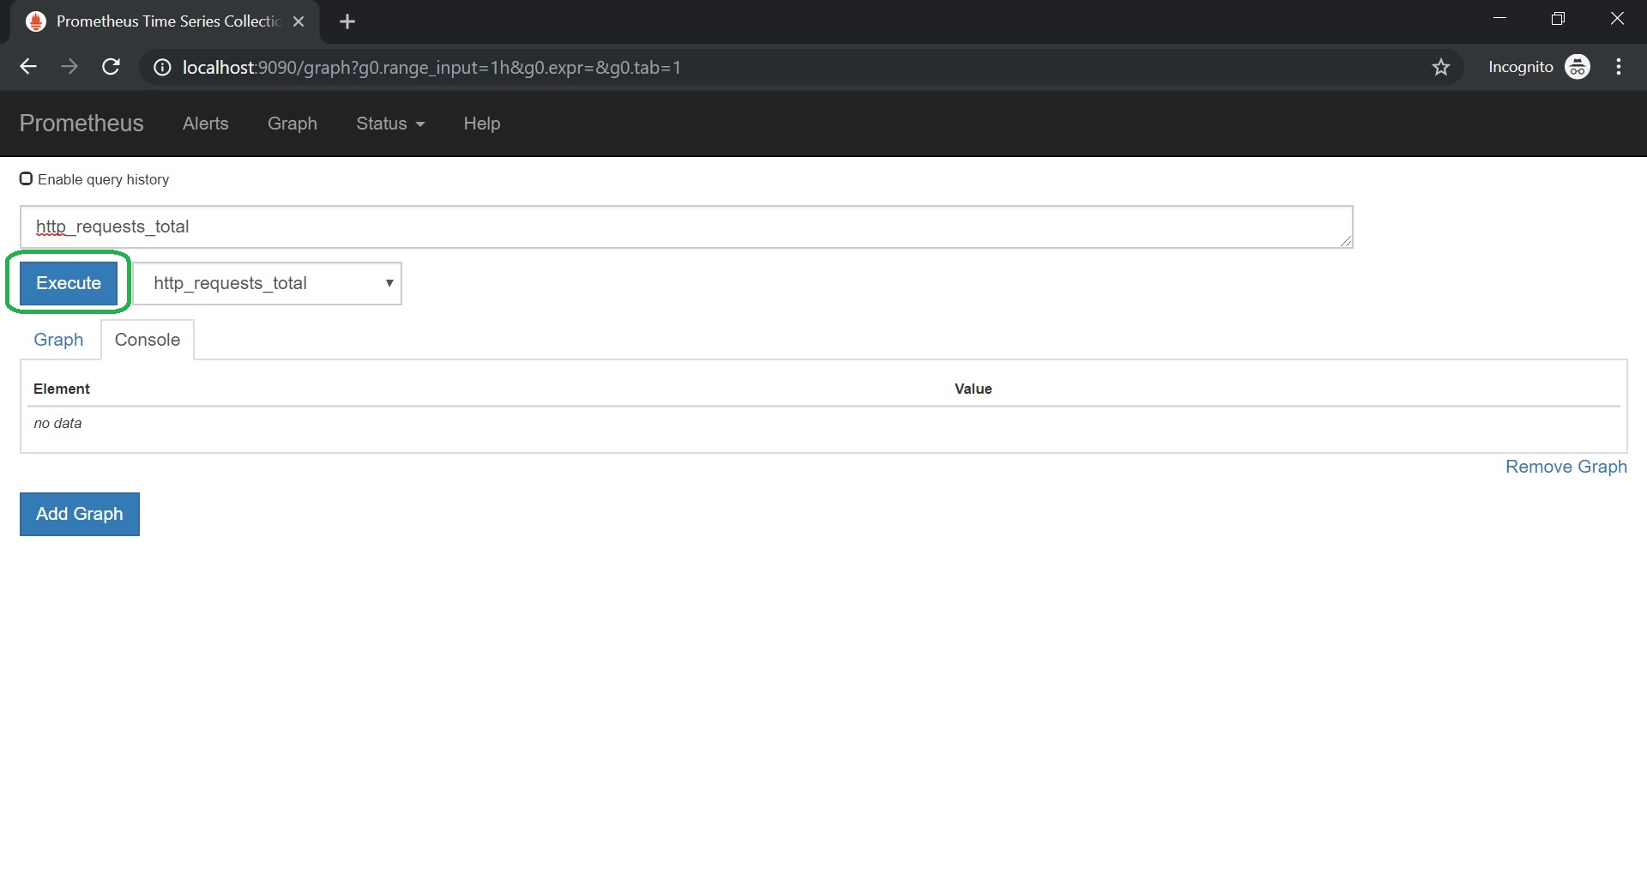Switch to the Graph tab
Screen dimensions: 1647x875
pyautogui.click(x=58, y=340)
